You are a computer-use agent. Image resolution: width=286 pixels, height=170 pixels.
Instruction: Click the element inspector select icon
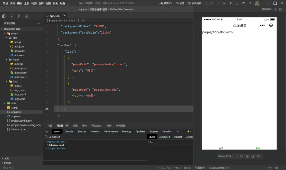coord(47,131)
